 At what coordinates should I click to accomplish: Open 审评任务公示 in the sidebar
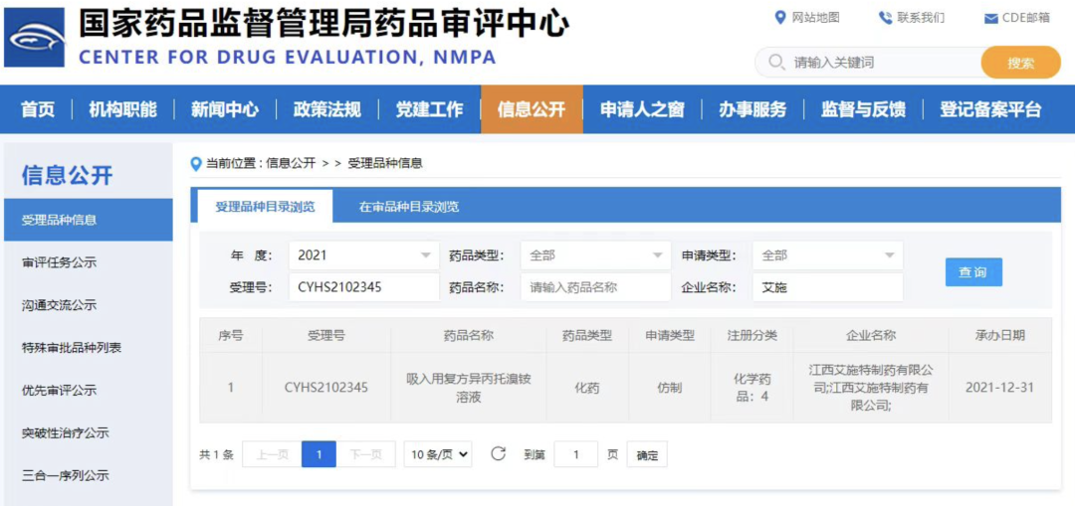(60, 262)
